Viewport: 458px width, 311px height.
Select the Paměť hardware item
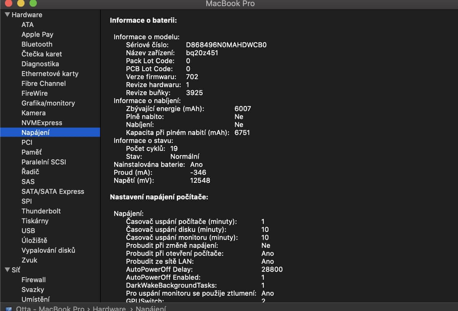coord(31,152)
